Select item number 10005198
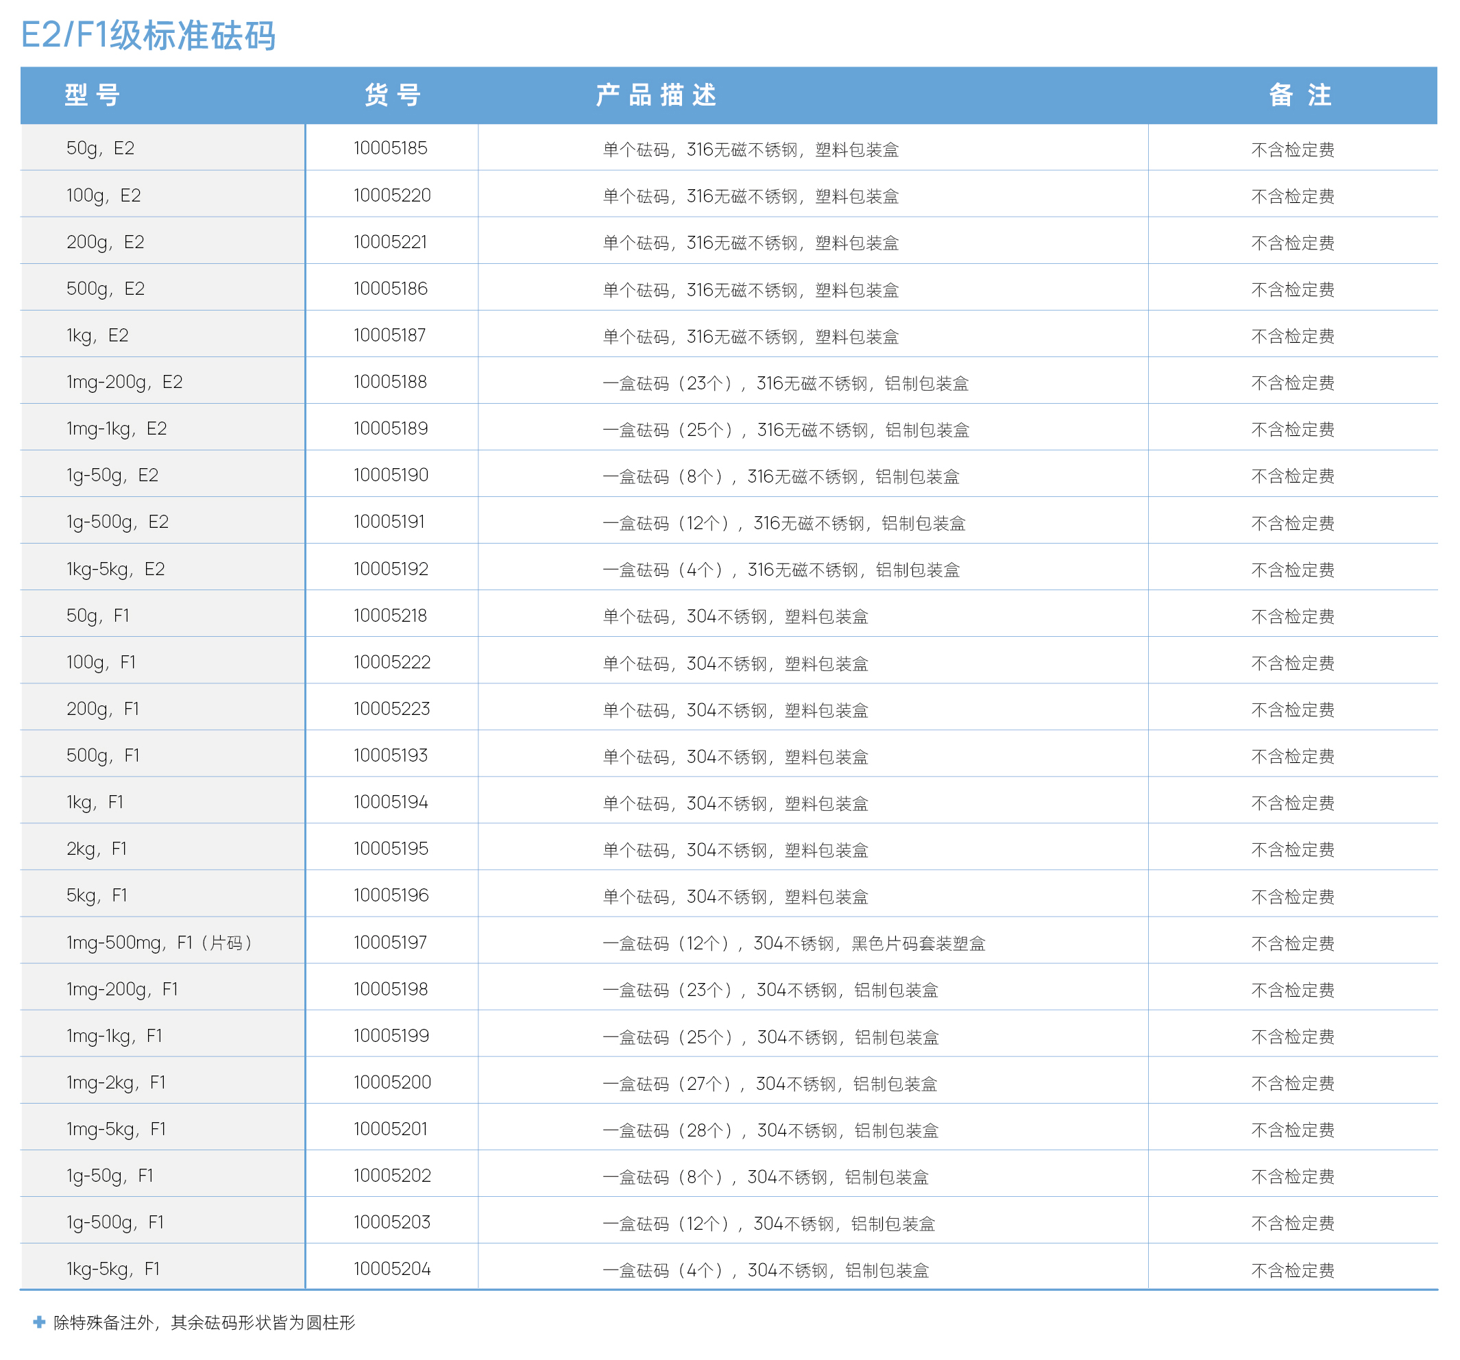The image size is (1460, 1360). pos(391,989)
